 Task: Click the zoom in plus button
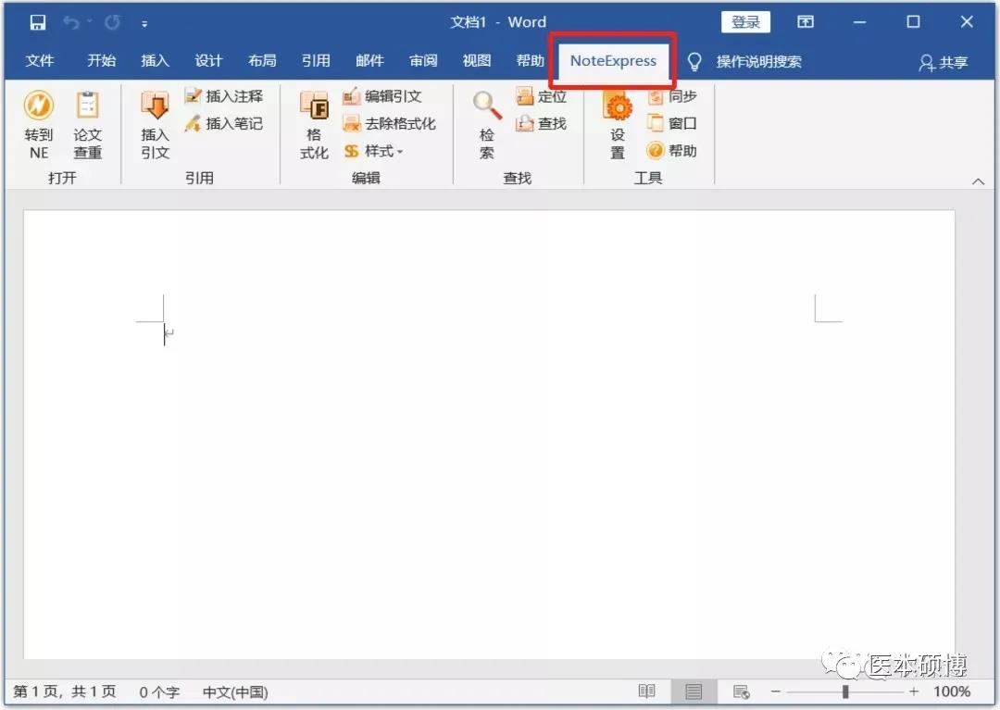pos(914,691)
